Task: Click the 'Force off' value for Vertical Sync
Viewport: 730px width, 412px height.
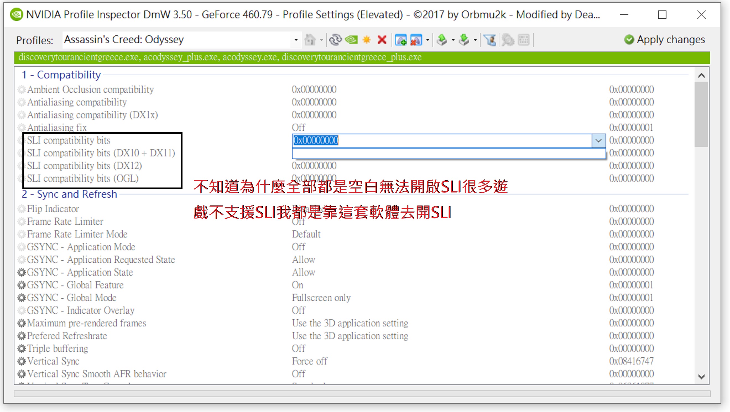Action: 309,361
